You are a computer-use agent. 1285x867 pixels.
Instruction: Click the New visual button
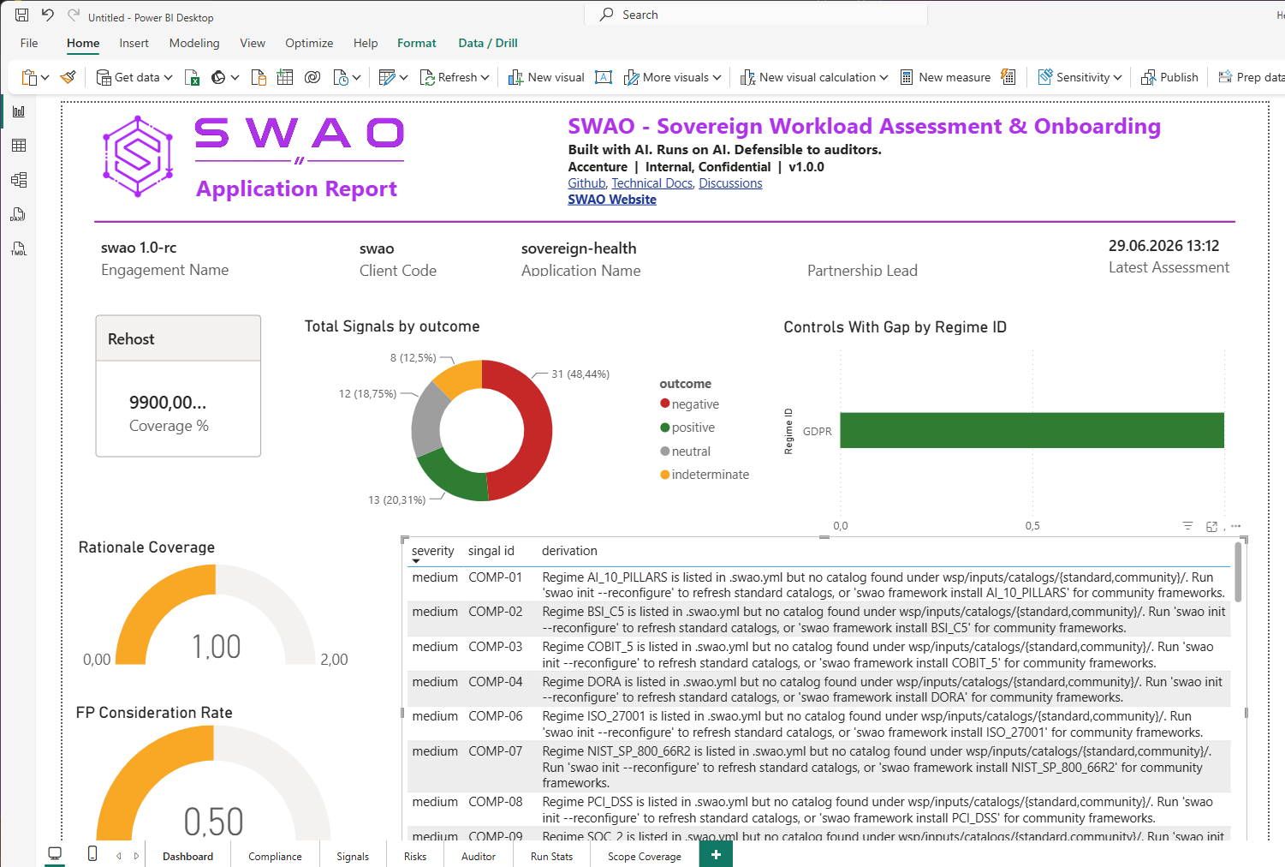[546, 77]
